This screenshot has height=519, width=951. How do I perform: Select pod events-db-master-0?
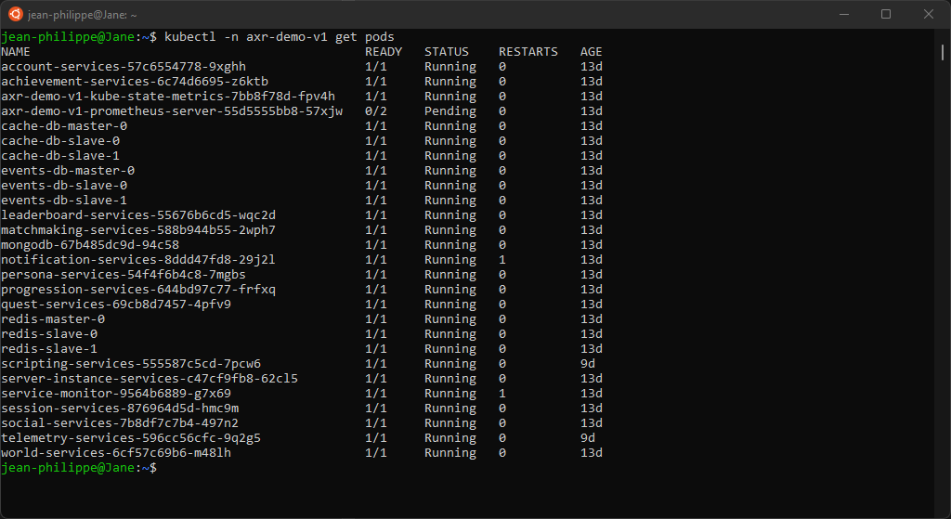point(68,171)
